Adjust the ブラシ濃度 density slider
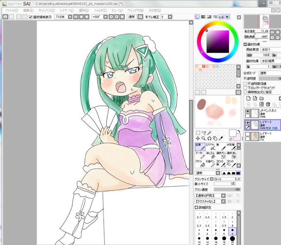 pos(227,190)
